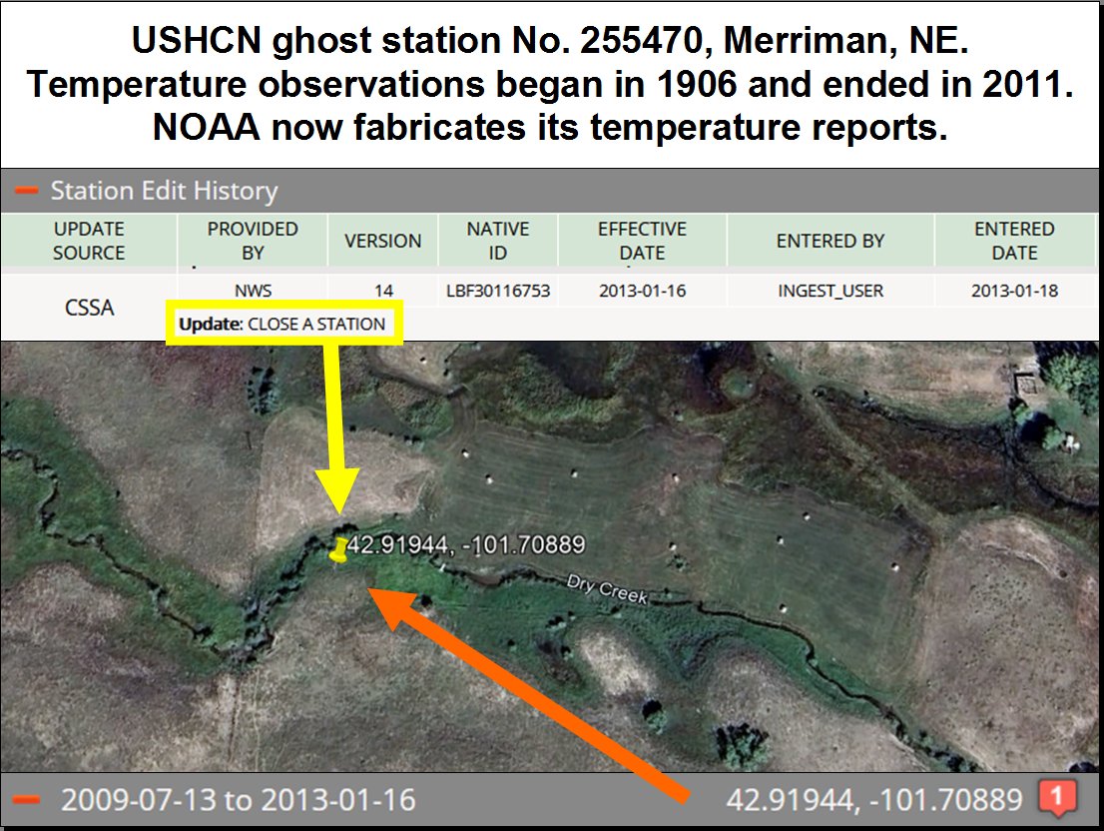Collapse the Station Edit History section
The image size is (1104, 831).
[29, 191]
